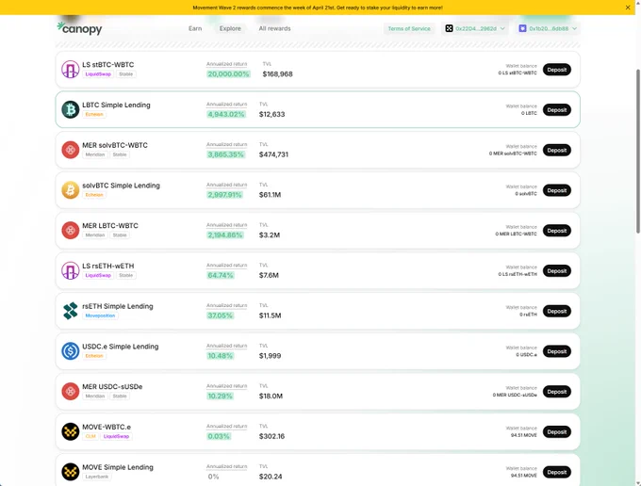Close the Movement Wave 2 banner
Viewport: 641px width, 486px height.
point(628,8)
